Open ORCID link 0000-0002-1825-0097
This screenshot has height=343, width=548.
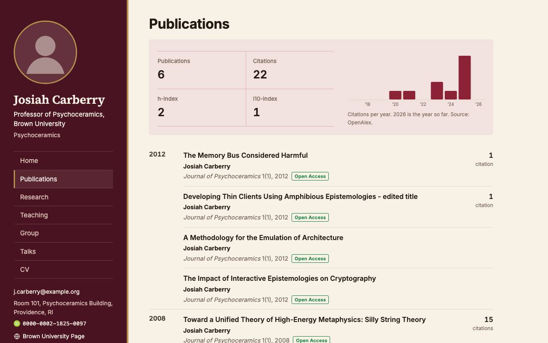point(54,324)
